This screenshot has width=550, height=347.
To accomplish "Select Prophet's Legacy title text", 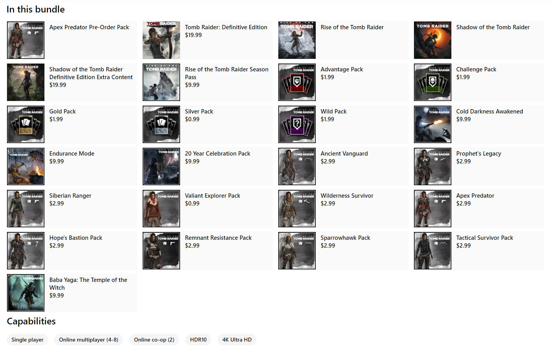I will pyautogui.click(x=479, y=154).
